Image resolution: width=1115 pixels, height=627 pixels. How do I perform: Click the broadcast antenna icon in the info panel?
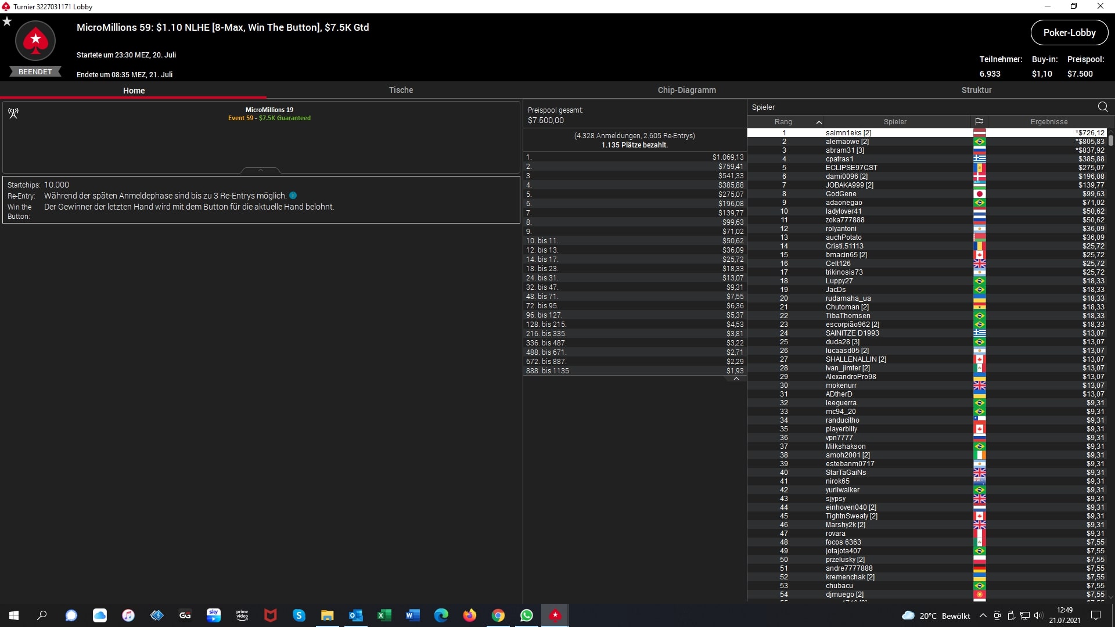[x=13, y=113]
